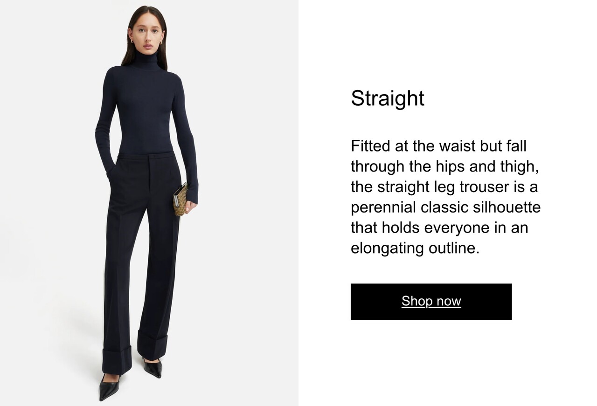Click the word 'outline.' ending the description

pyautogui.click(x=454, y=248)
